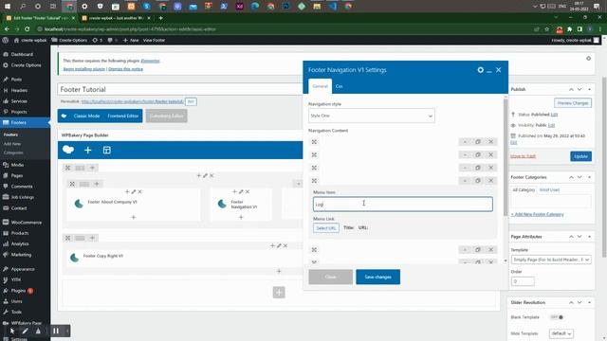Move Publish panel down with arrow
607x341 pixels.
point(579,89)
